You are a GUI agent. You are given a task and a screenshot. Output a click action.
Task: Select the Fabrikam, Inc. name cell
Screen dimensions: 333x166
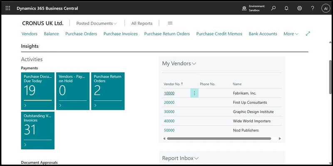244,93
